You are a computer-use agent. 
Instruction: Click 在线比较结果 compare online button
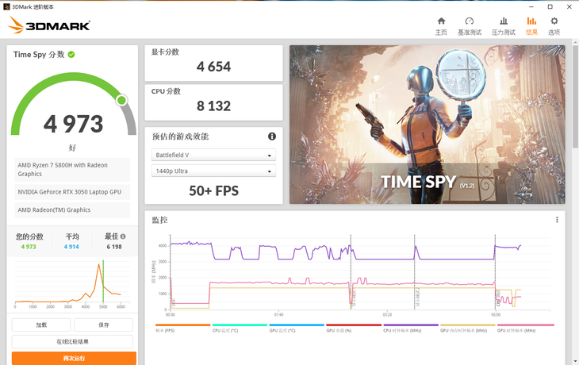[x=72, y=342]
